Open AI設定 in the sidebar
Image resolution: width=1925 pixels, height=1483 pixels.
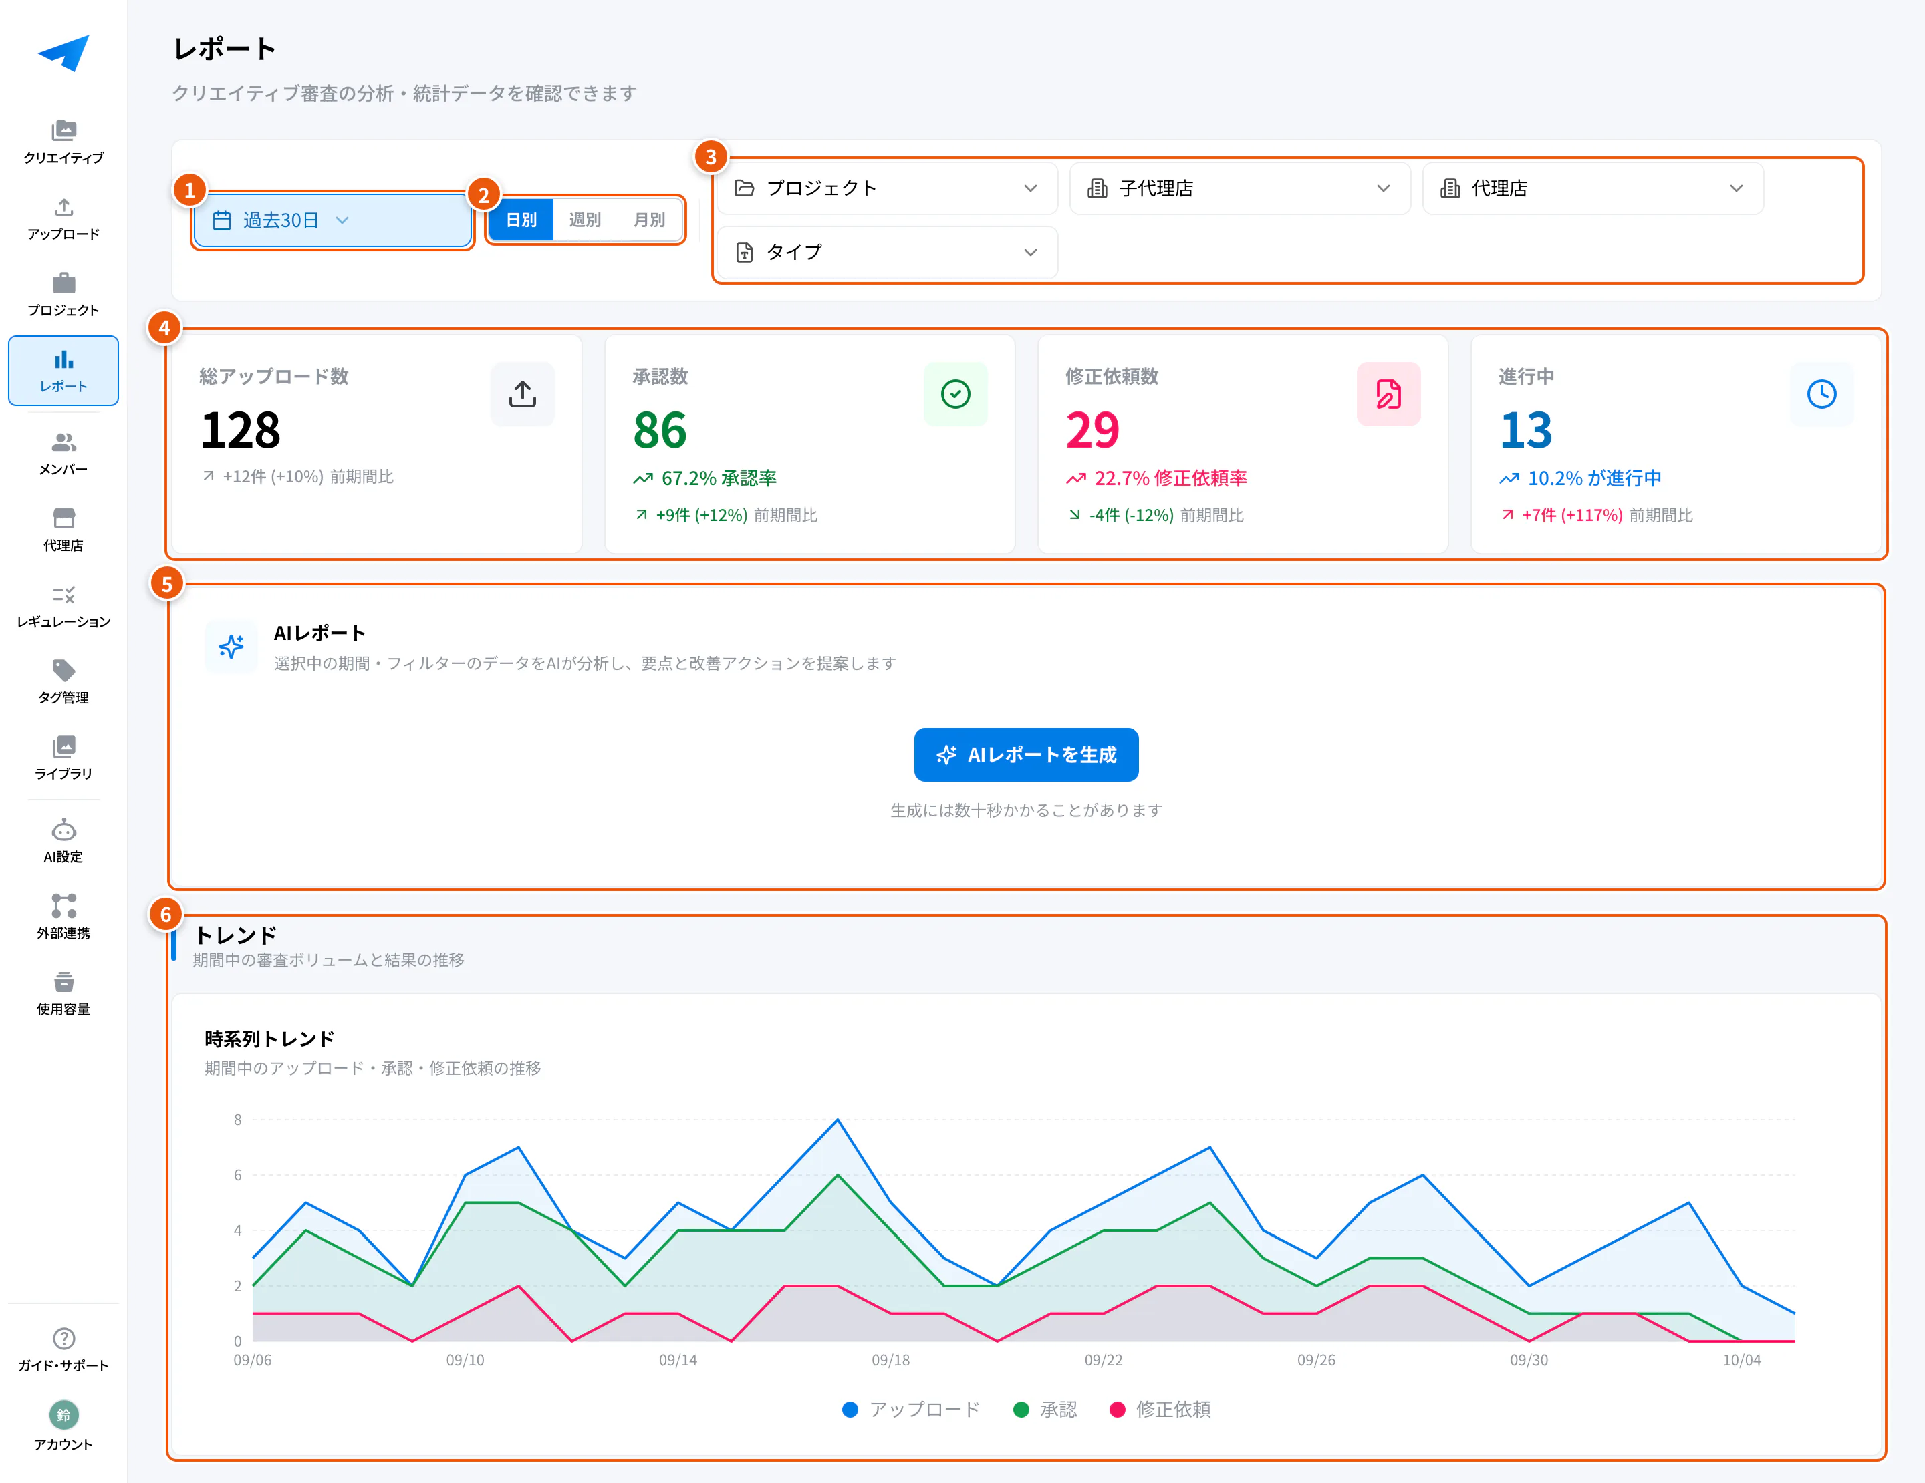tap(63, 841)
